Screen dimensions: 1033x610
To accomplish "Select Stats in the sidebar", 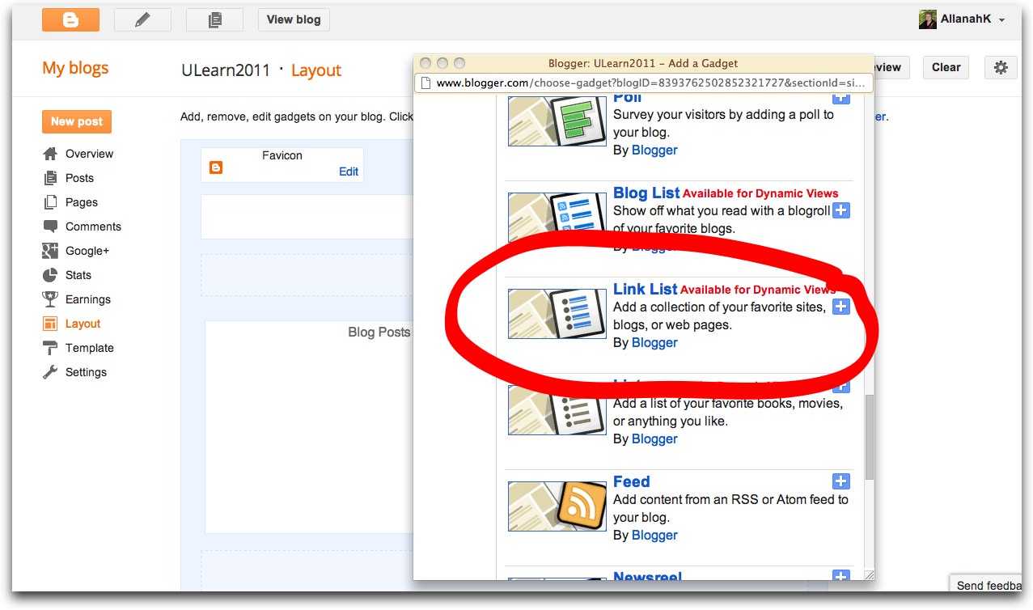I will click(x=78, y=275).
